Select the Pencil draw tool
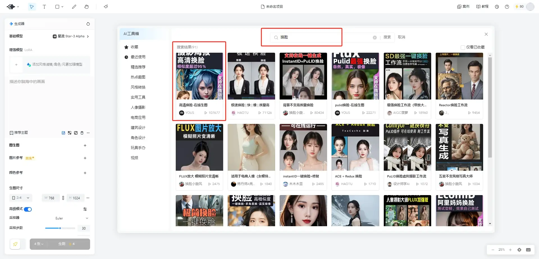The image size is (539, 259). pos(74,7)
